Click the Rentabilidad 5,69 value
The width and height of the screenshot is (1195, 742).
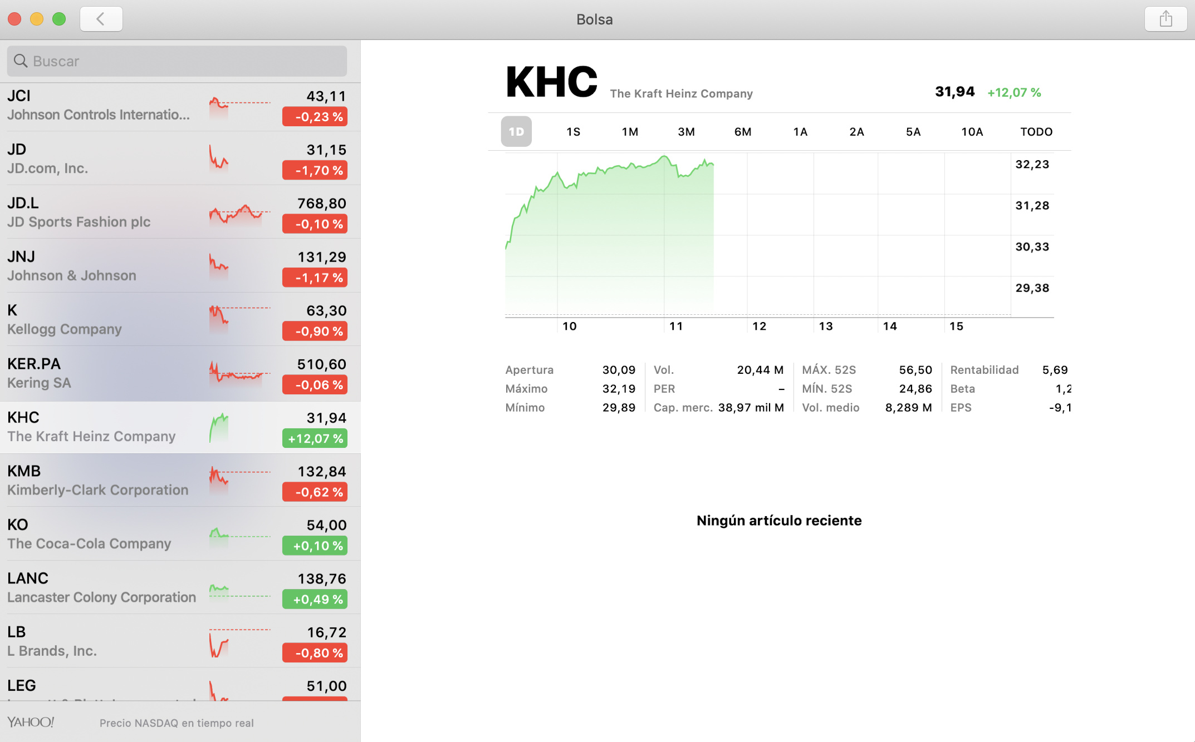coord(1055,370)
